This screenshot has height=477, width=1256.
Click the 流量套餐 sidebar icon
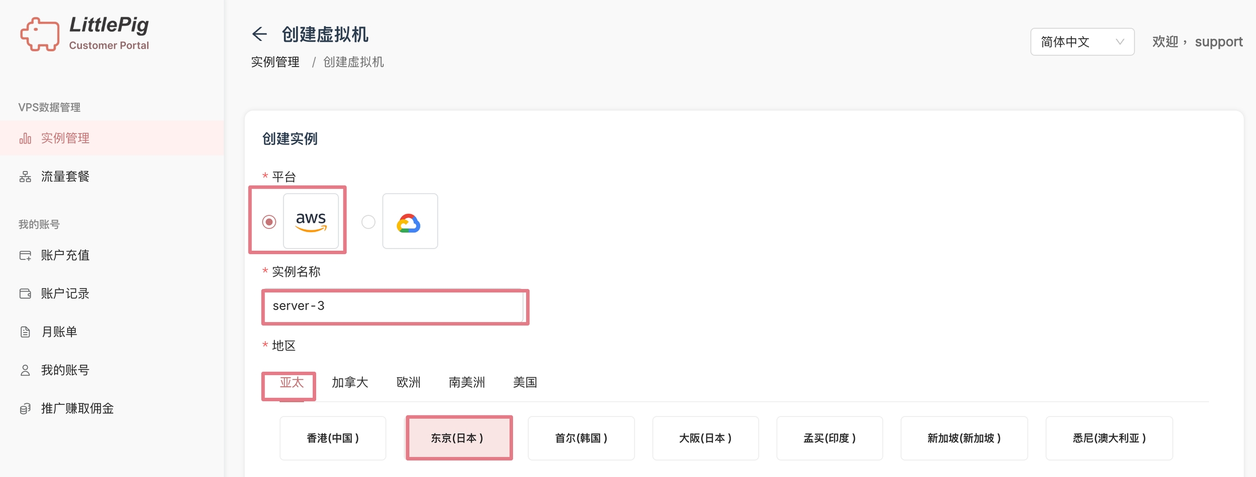25,177
